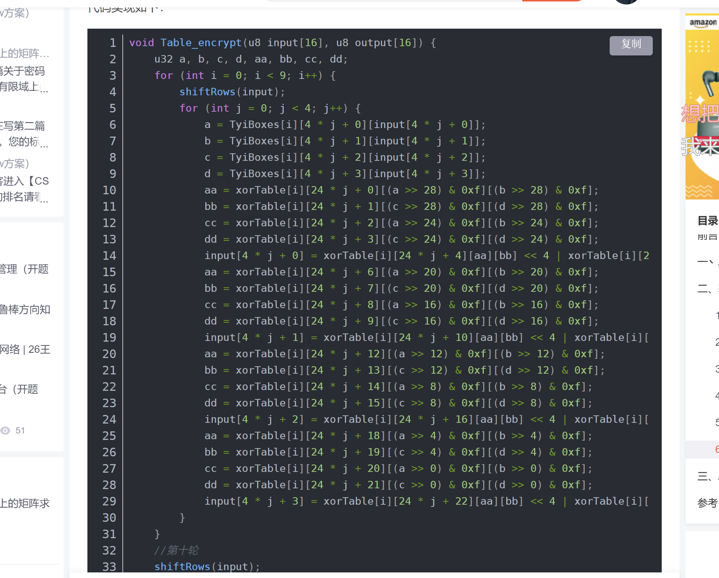Jump to the 参考 section in the contents
The height and width of the screenshot is (578, 719).
click(x=707, y=503)
